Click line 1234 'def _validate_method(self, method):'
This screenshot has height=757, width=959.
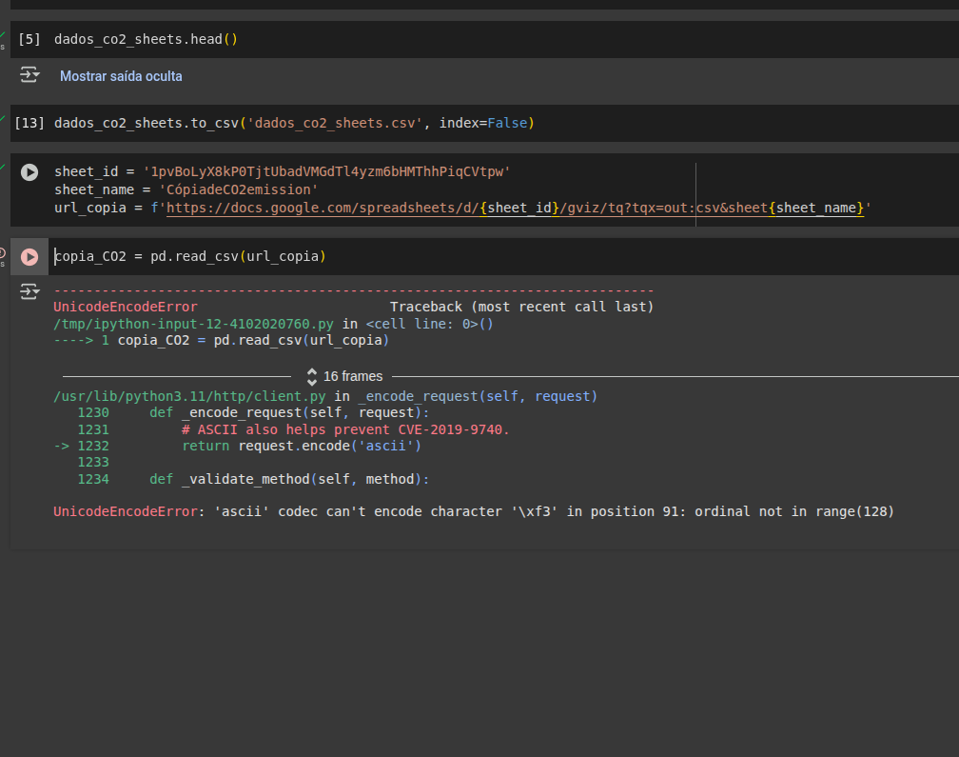click(x=253, y=479)
